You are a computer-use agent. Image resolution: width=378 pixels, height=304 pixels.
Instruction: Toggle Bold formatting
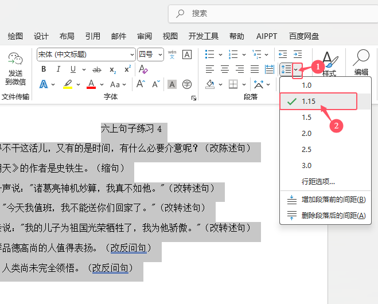[x=44, y=69]
